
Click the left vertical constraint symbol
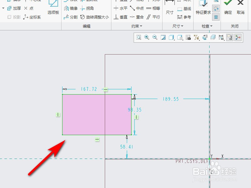pos(58,114)
